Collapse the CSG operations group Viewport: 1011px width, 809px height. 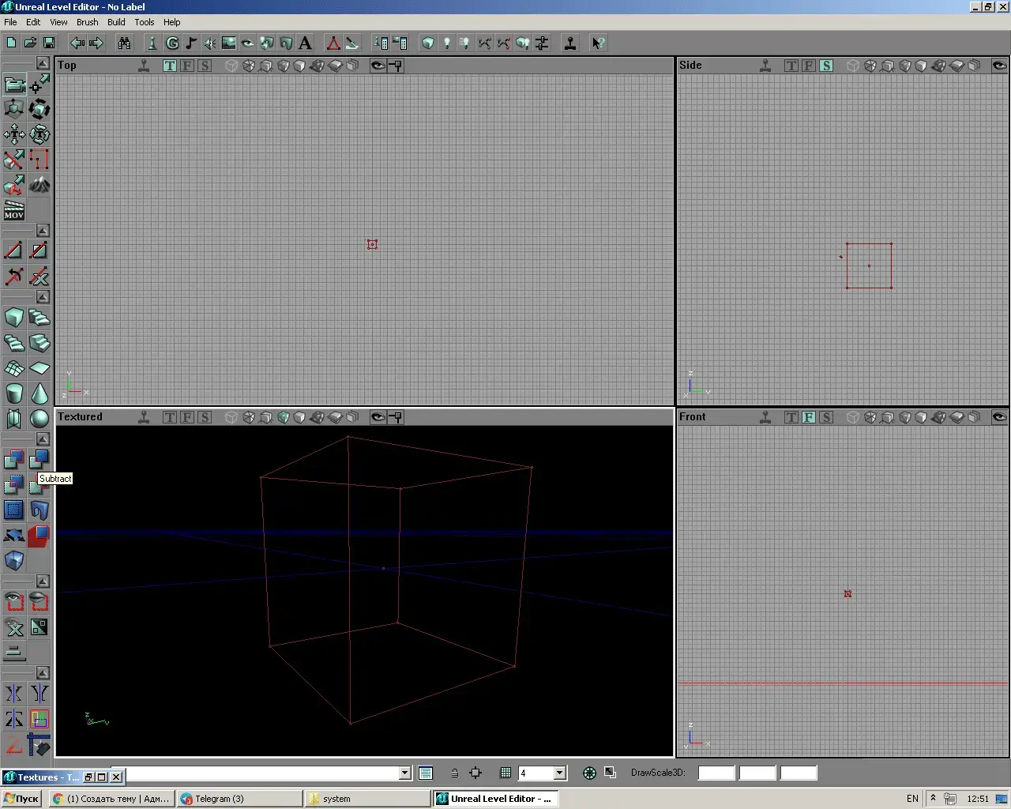tap(43, 439)
